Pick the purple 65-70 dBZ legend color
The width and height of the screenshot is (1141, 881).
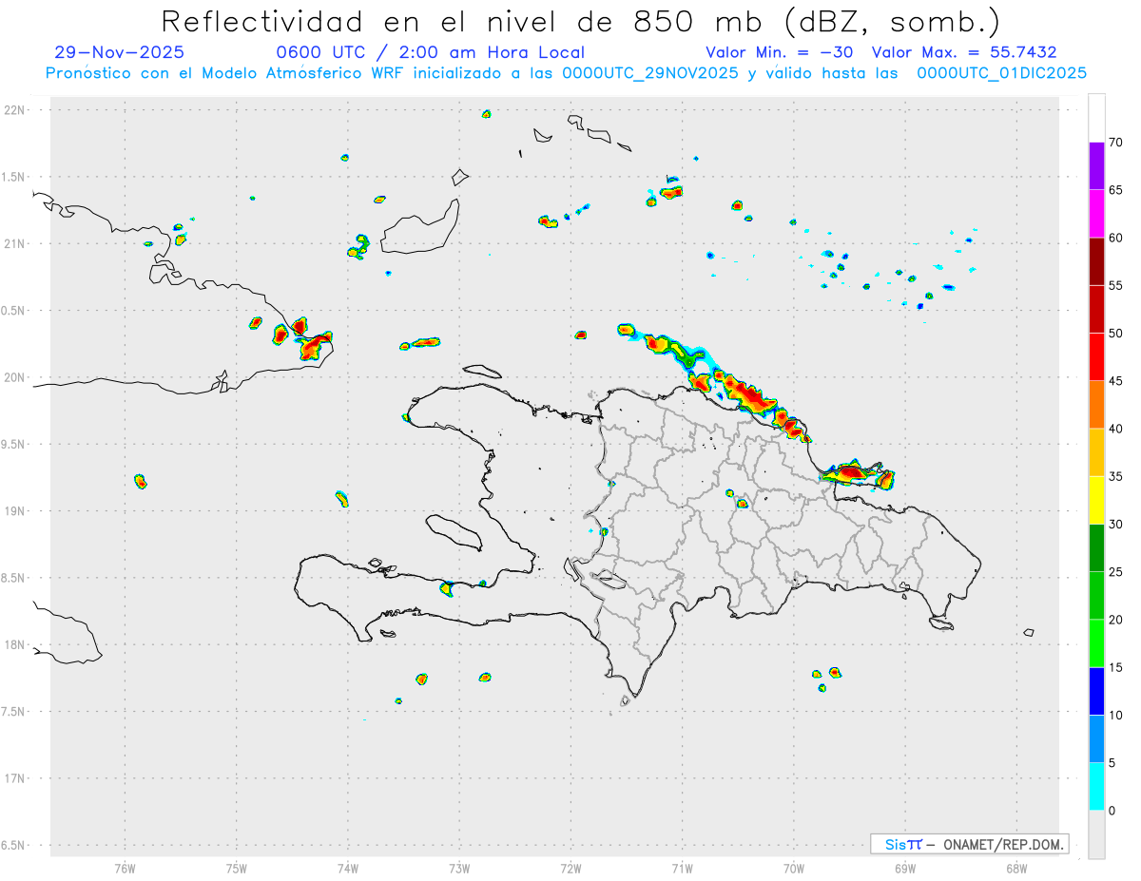[x=1096, y=166]
